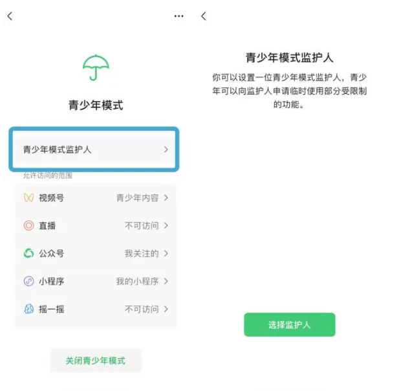Click the 青少年模式监护人 page heading
The image size is (410, 391).
(290, 58)
